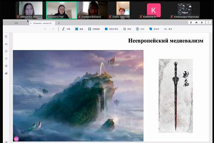
Task: Select Елизавета Чай's highlighted video tile
Action: coord(62,10)
